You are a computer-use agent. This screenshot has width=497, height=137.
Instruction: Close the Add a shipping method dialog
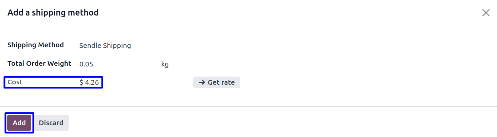[486, 13]
